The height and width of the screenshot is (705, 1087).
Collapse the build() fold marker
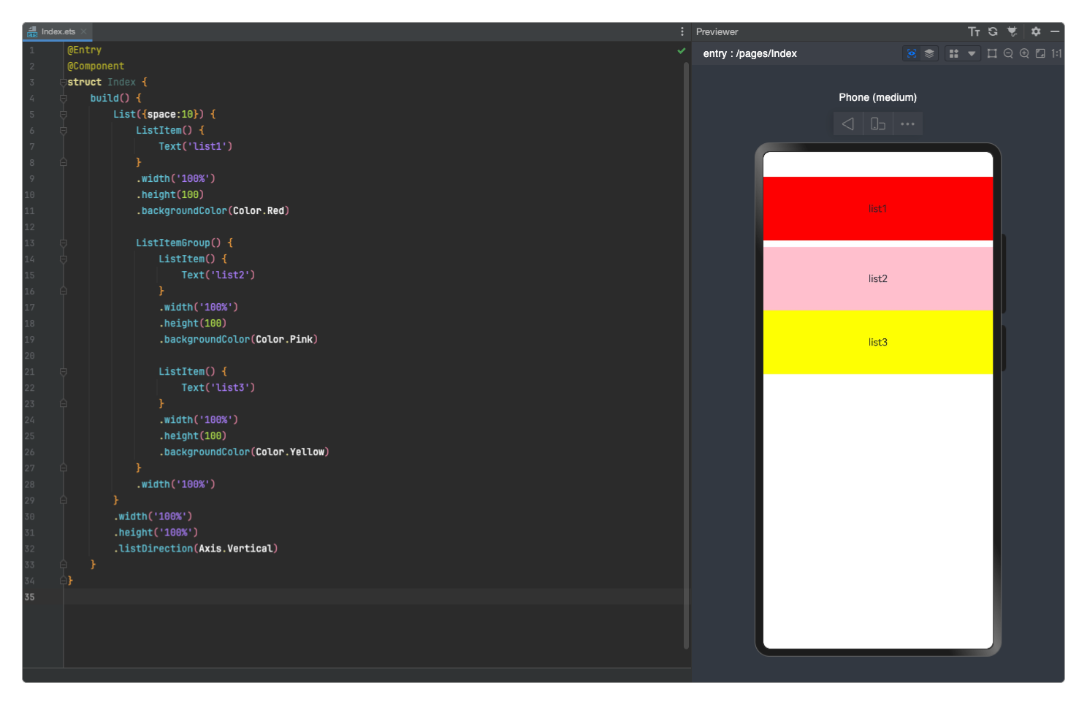[63, 99]
